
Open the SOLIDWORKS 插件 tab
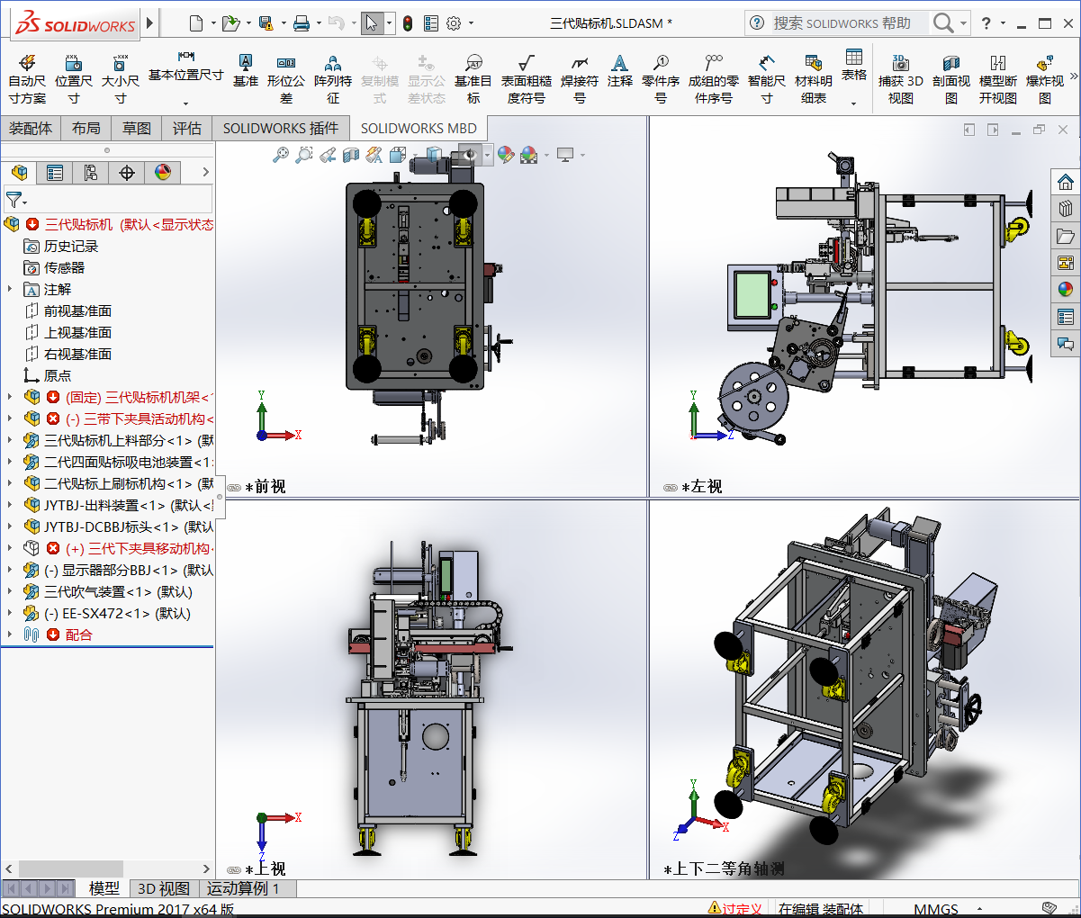[x=281, y=128]
